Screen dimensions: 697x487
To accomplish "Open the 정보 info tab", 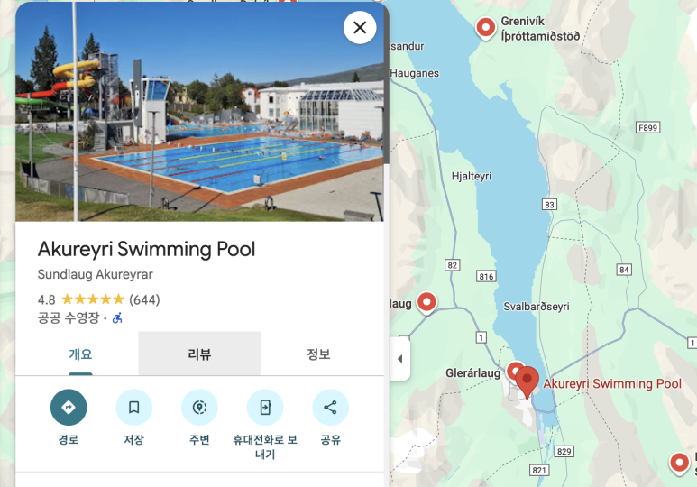I will pyautogui.click(x=318, y=354).
